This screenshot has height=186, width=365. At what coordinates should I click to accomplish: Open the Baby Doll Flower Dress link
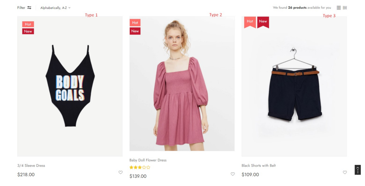point(148,160)
